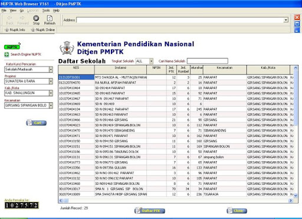
Task: Select row SMA N 1 GIRSANG SIP BOLON
Action: (x=176, y=189)
